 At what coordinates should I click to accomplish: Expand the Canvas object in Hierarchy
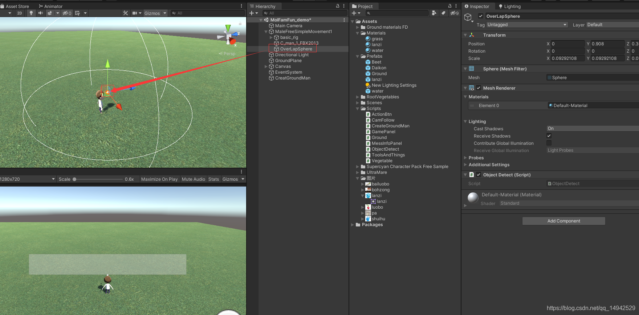[266, 66]
